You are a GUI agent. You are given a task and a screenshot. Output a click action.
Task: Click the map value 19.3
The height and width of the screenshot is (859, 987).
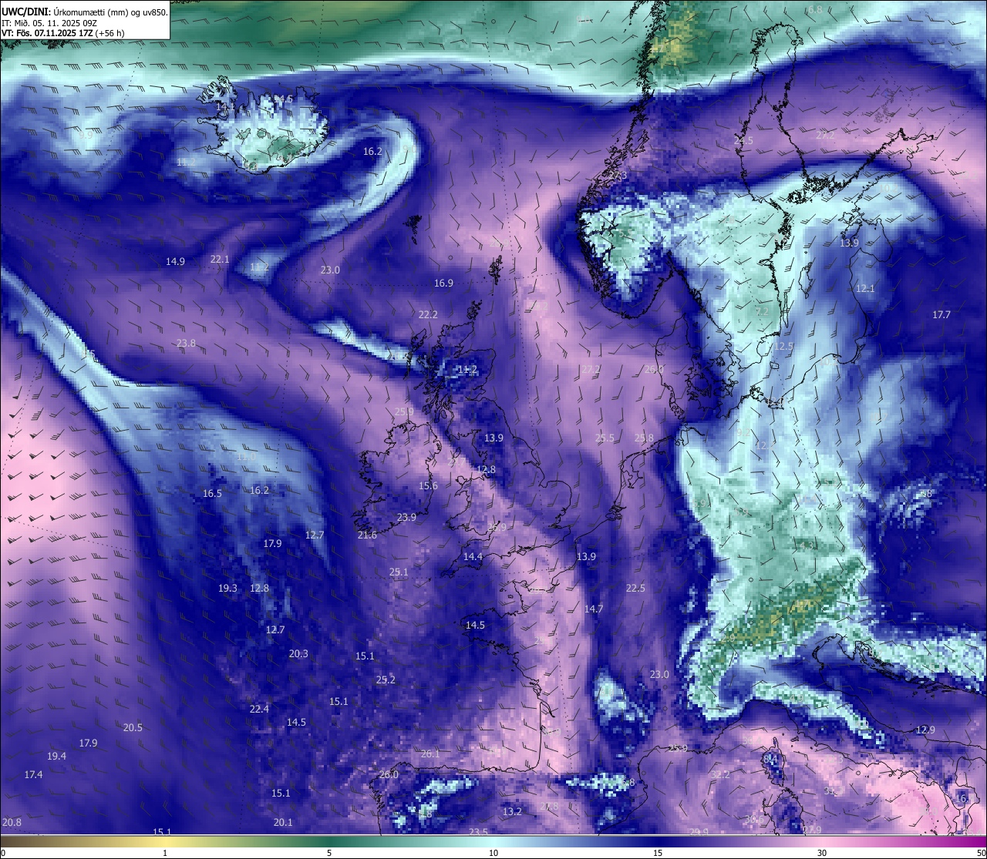click(x=227, y=589)
